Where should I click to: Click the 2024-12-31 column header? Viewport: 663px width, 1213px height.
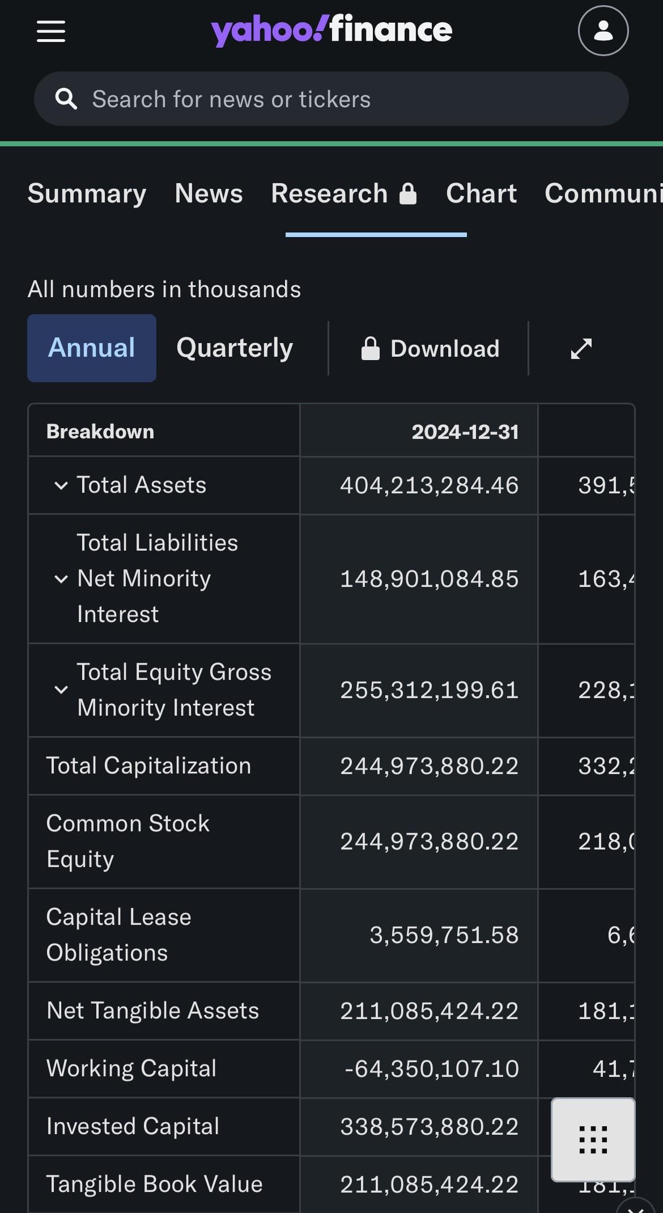click(x=465, y=432)
